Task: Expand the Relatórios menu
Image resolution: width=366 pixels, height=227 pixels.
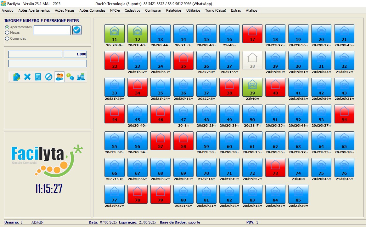Action: coord(174,10)
